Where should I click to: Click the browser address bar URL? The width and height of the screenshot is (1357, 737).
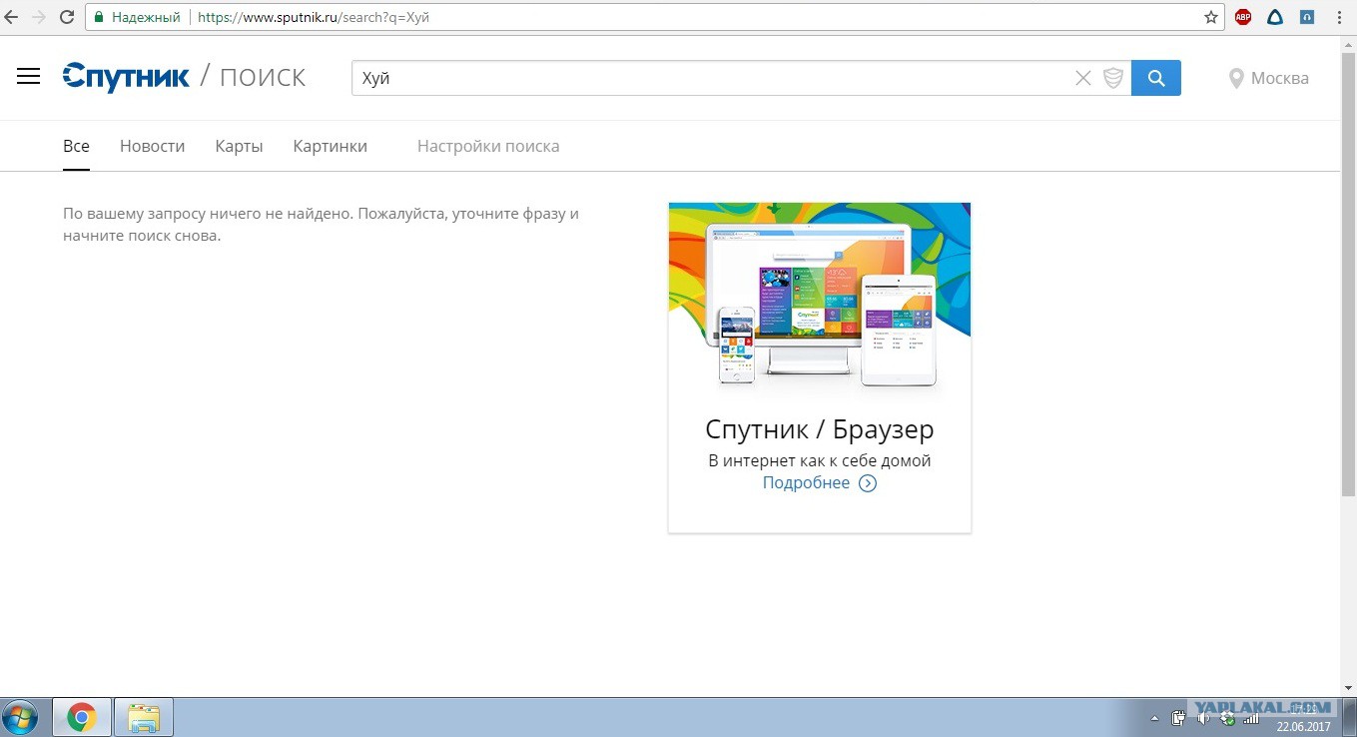point(314,17)
